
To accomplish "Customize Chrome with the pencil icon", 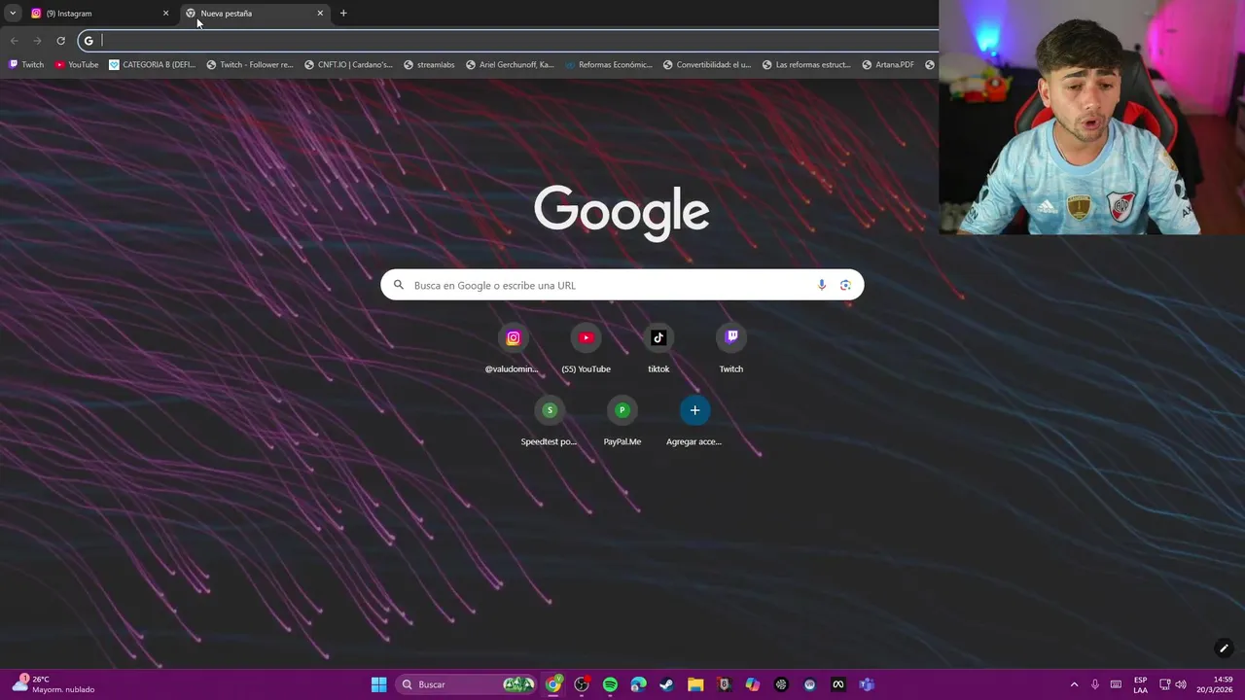I will pos(1224,648).
